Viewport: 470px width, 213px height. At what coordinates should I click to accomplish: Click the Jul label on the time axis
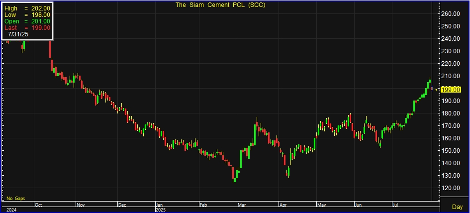click(x=396, y=205)
